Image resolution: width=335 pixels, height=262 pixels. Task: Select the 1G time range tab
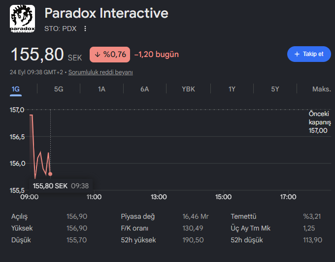[16, 89]
